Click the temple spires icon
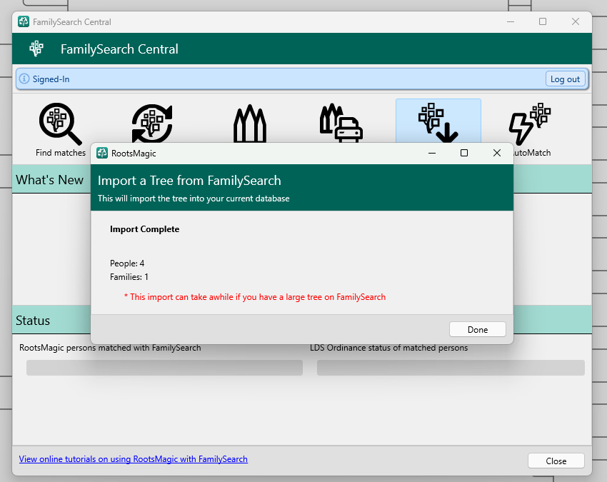The image size is (607, 482). click(250, 124)
